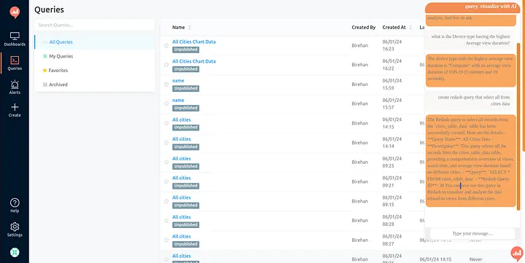The image size is (525, 263).
Task: Sort queries by Created At column
Action: [x=397, y=28]
